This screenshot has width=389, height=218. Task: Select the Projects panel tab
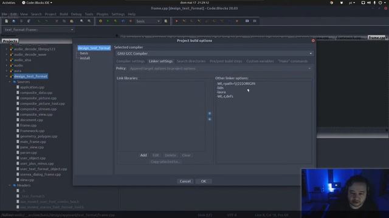pyautogui.click(x=10, y=41)
